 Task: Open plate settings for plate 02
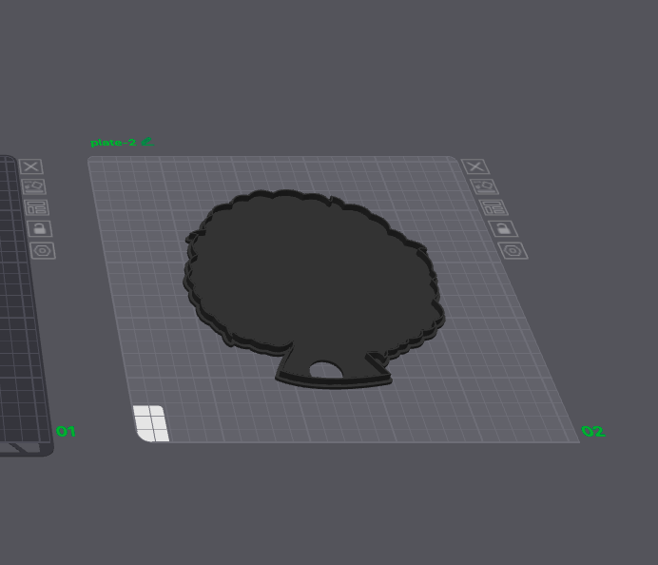click(513, 251)
